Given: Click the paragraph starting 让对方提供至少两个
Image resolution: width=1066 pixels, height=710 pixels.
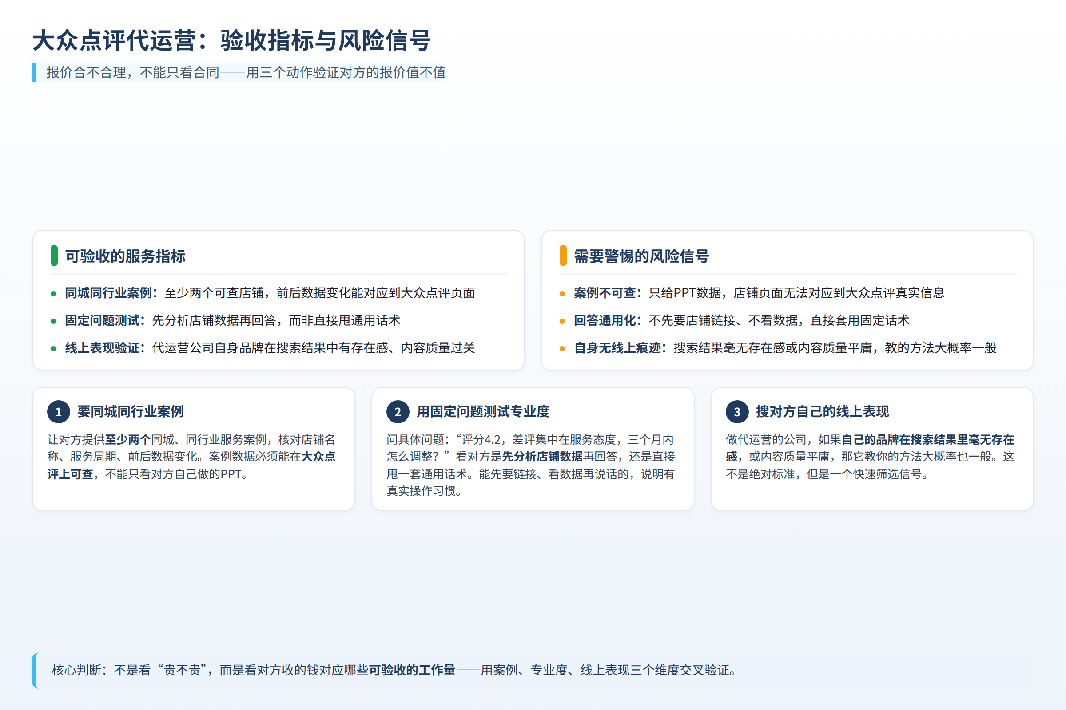Looking at the screenshot, I should point(192,457).
